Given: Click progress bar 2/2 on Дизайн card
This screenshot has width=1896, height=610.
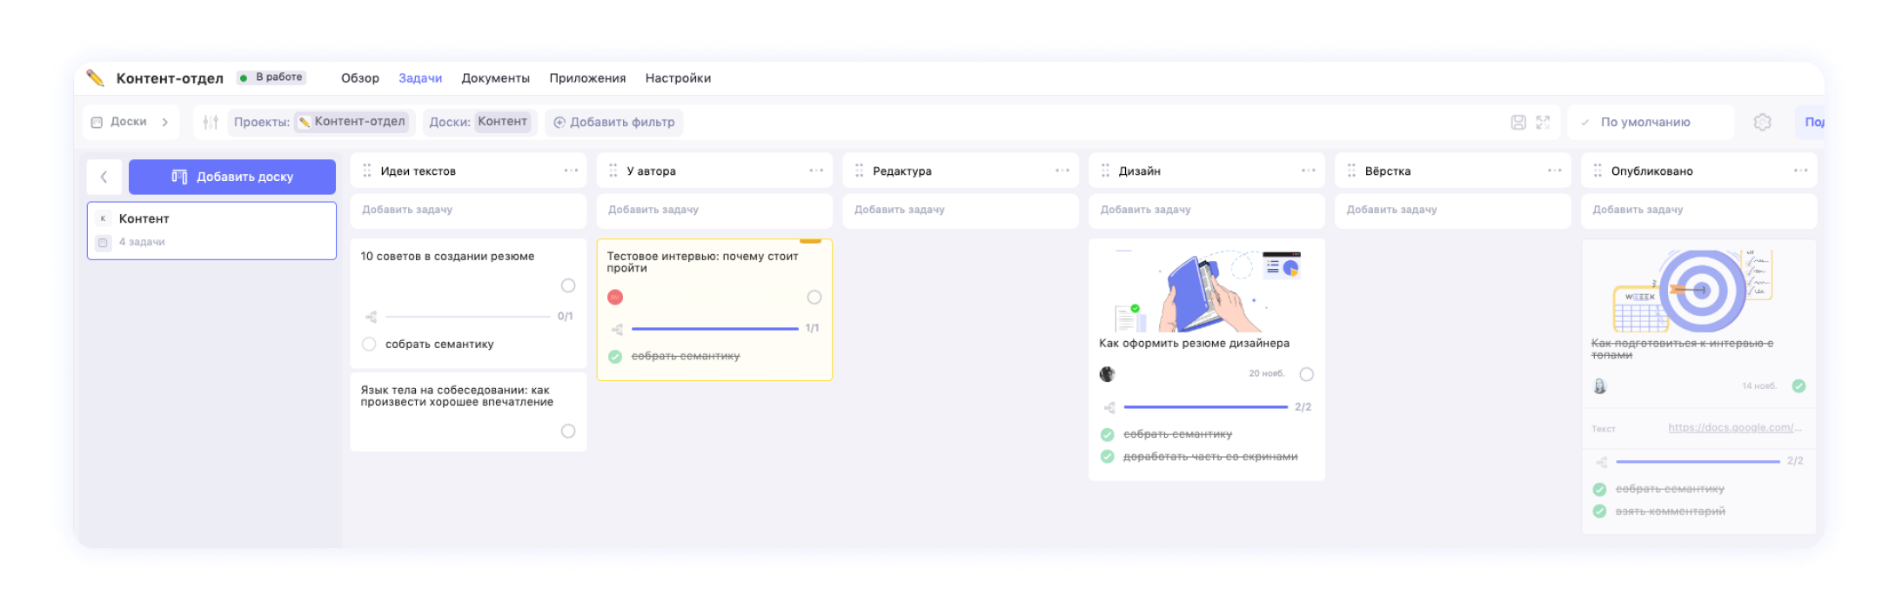Looking at the screenshot, I should [1205, 407].
